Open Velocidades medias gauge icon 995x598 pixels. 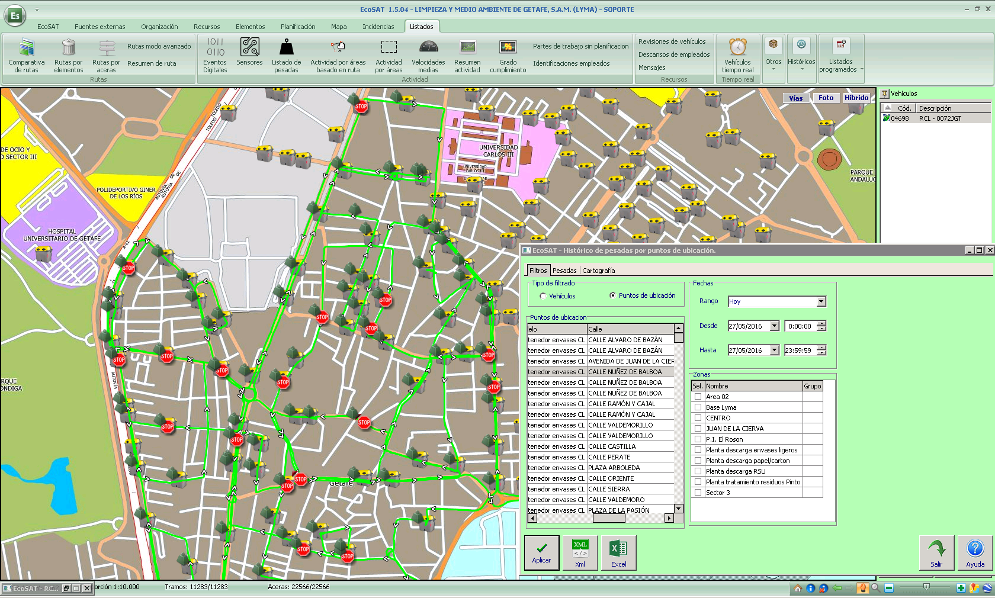(x=428, y=47)
